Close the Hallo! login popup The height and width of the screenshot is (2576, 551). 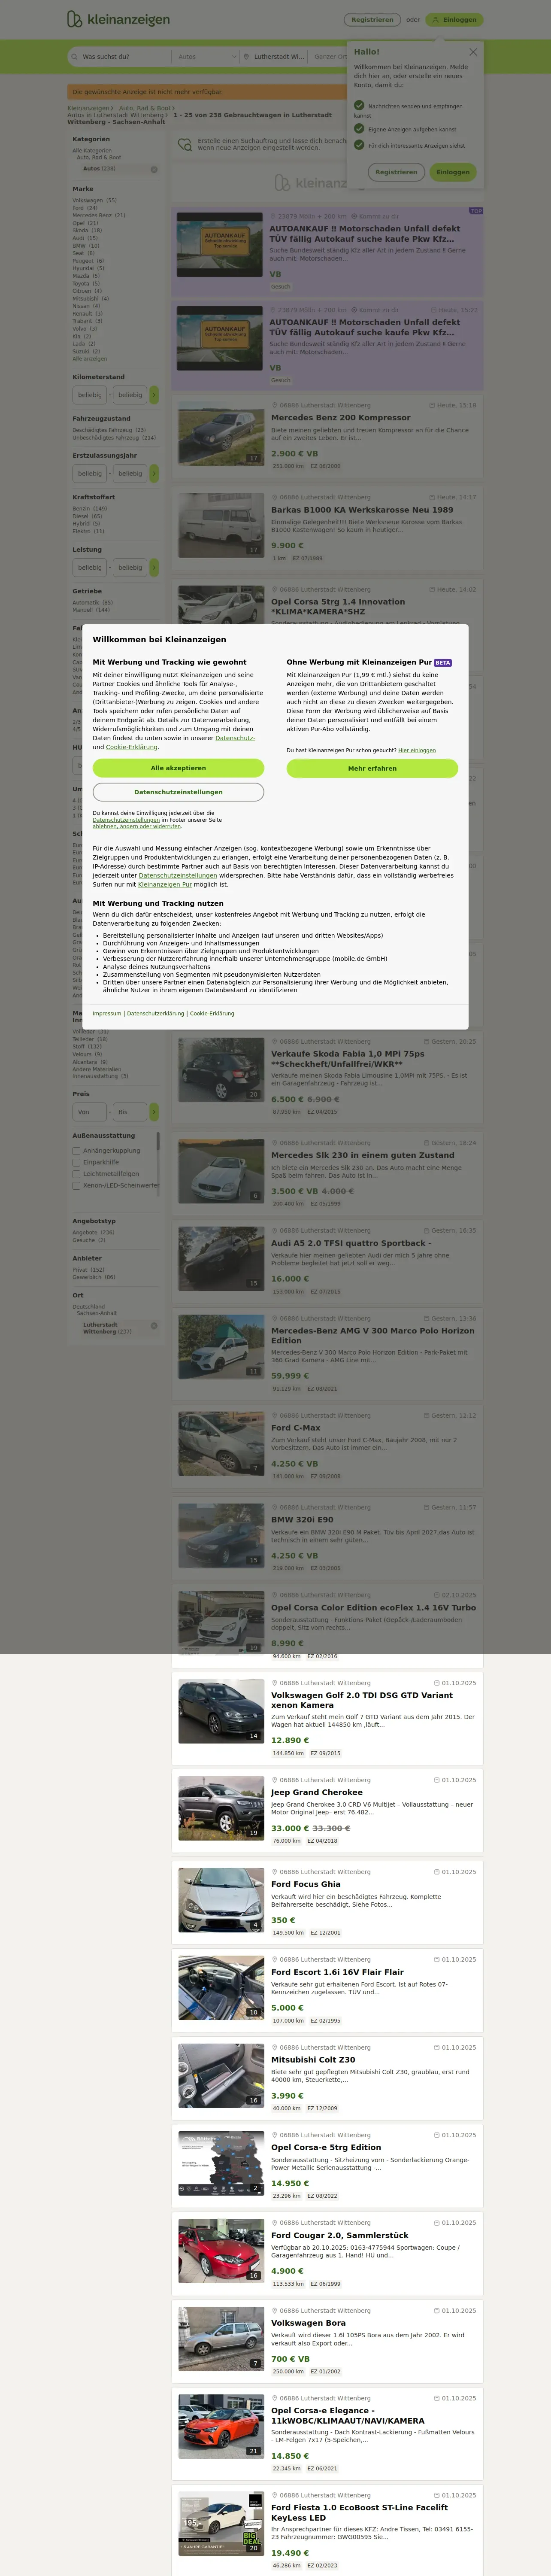[x=473, y=52]
